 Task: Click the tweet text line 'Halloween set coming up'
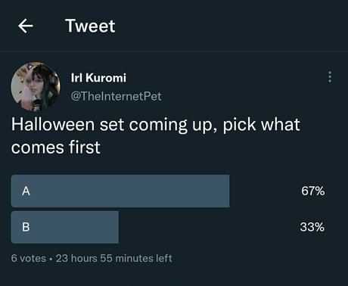(113, 125)
